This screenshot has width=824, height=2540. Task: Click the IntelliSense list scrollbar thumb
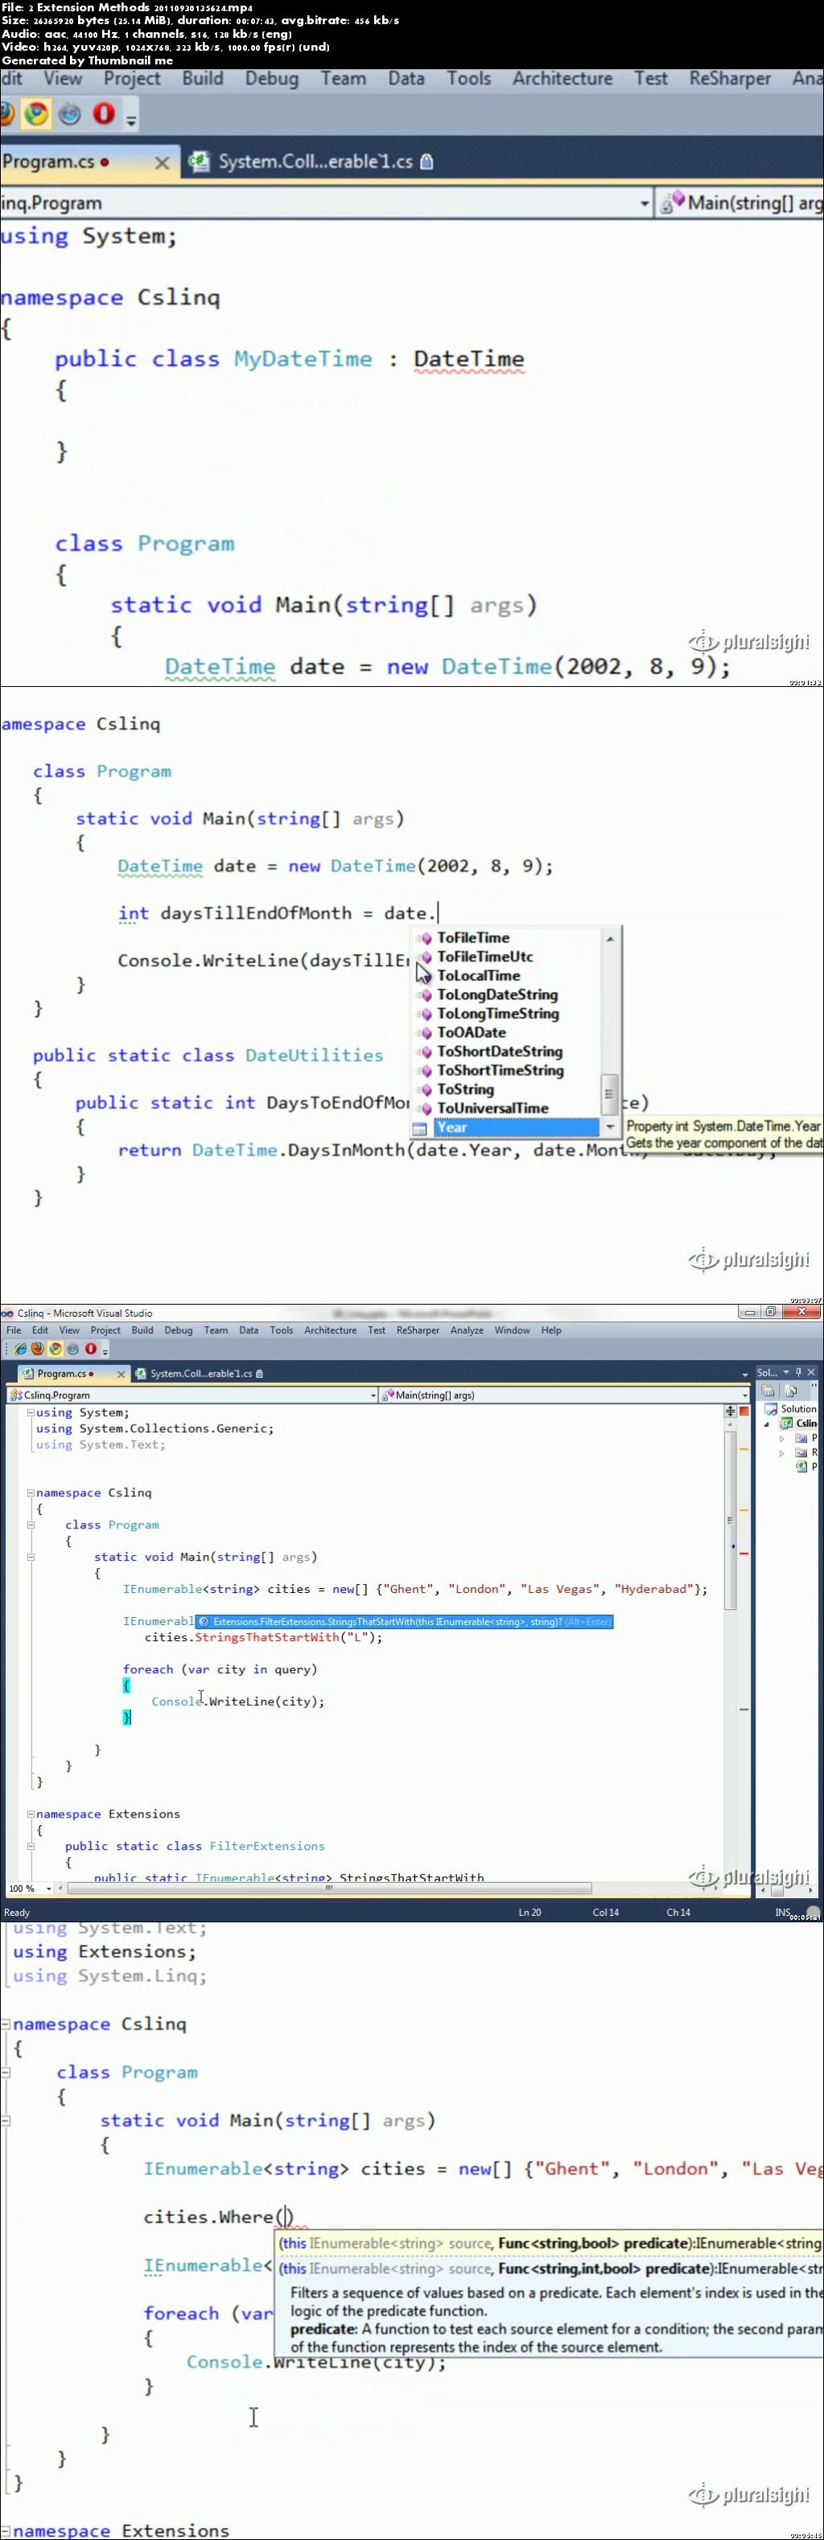(610, 1094)
